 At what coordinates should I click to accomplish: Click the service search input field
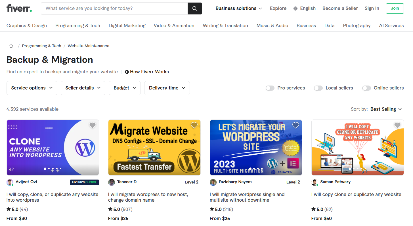[x=114, y=8]
